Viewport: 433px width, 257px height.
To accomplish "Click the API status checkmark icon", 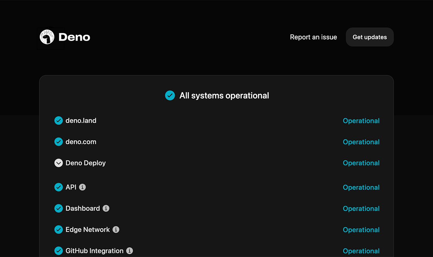I will click(x=59, y=187).
